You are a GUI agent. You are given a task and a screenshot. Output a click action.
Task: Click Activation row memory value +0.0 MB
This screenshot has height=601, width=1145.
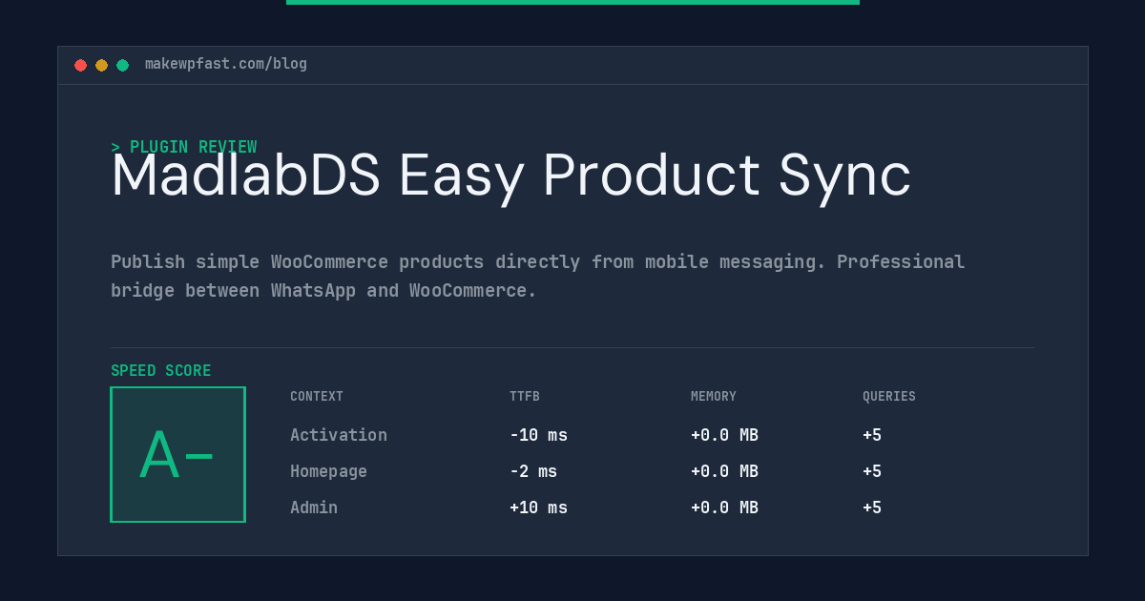tap(724, 435)
